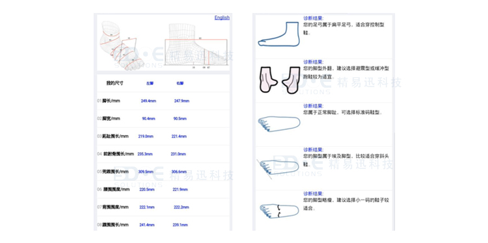The height and width of the screenshot is (243, 488).
Task: Select left foot length value 249.4mm
Action: [x=148, y=101]
